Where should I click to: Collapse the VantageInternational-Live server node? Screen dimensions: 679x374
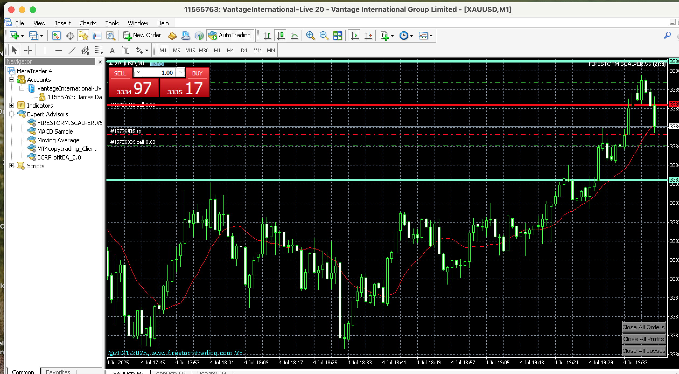[22, 88]
